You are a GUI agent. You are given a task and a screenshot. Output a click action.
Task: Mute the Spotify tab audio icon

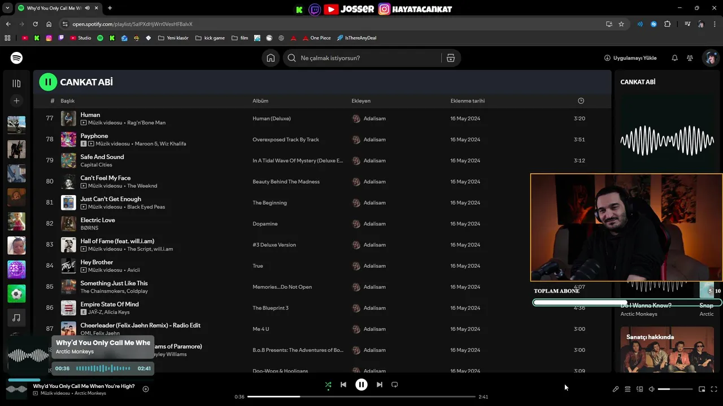tap(88, 8)
